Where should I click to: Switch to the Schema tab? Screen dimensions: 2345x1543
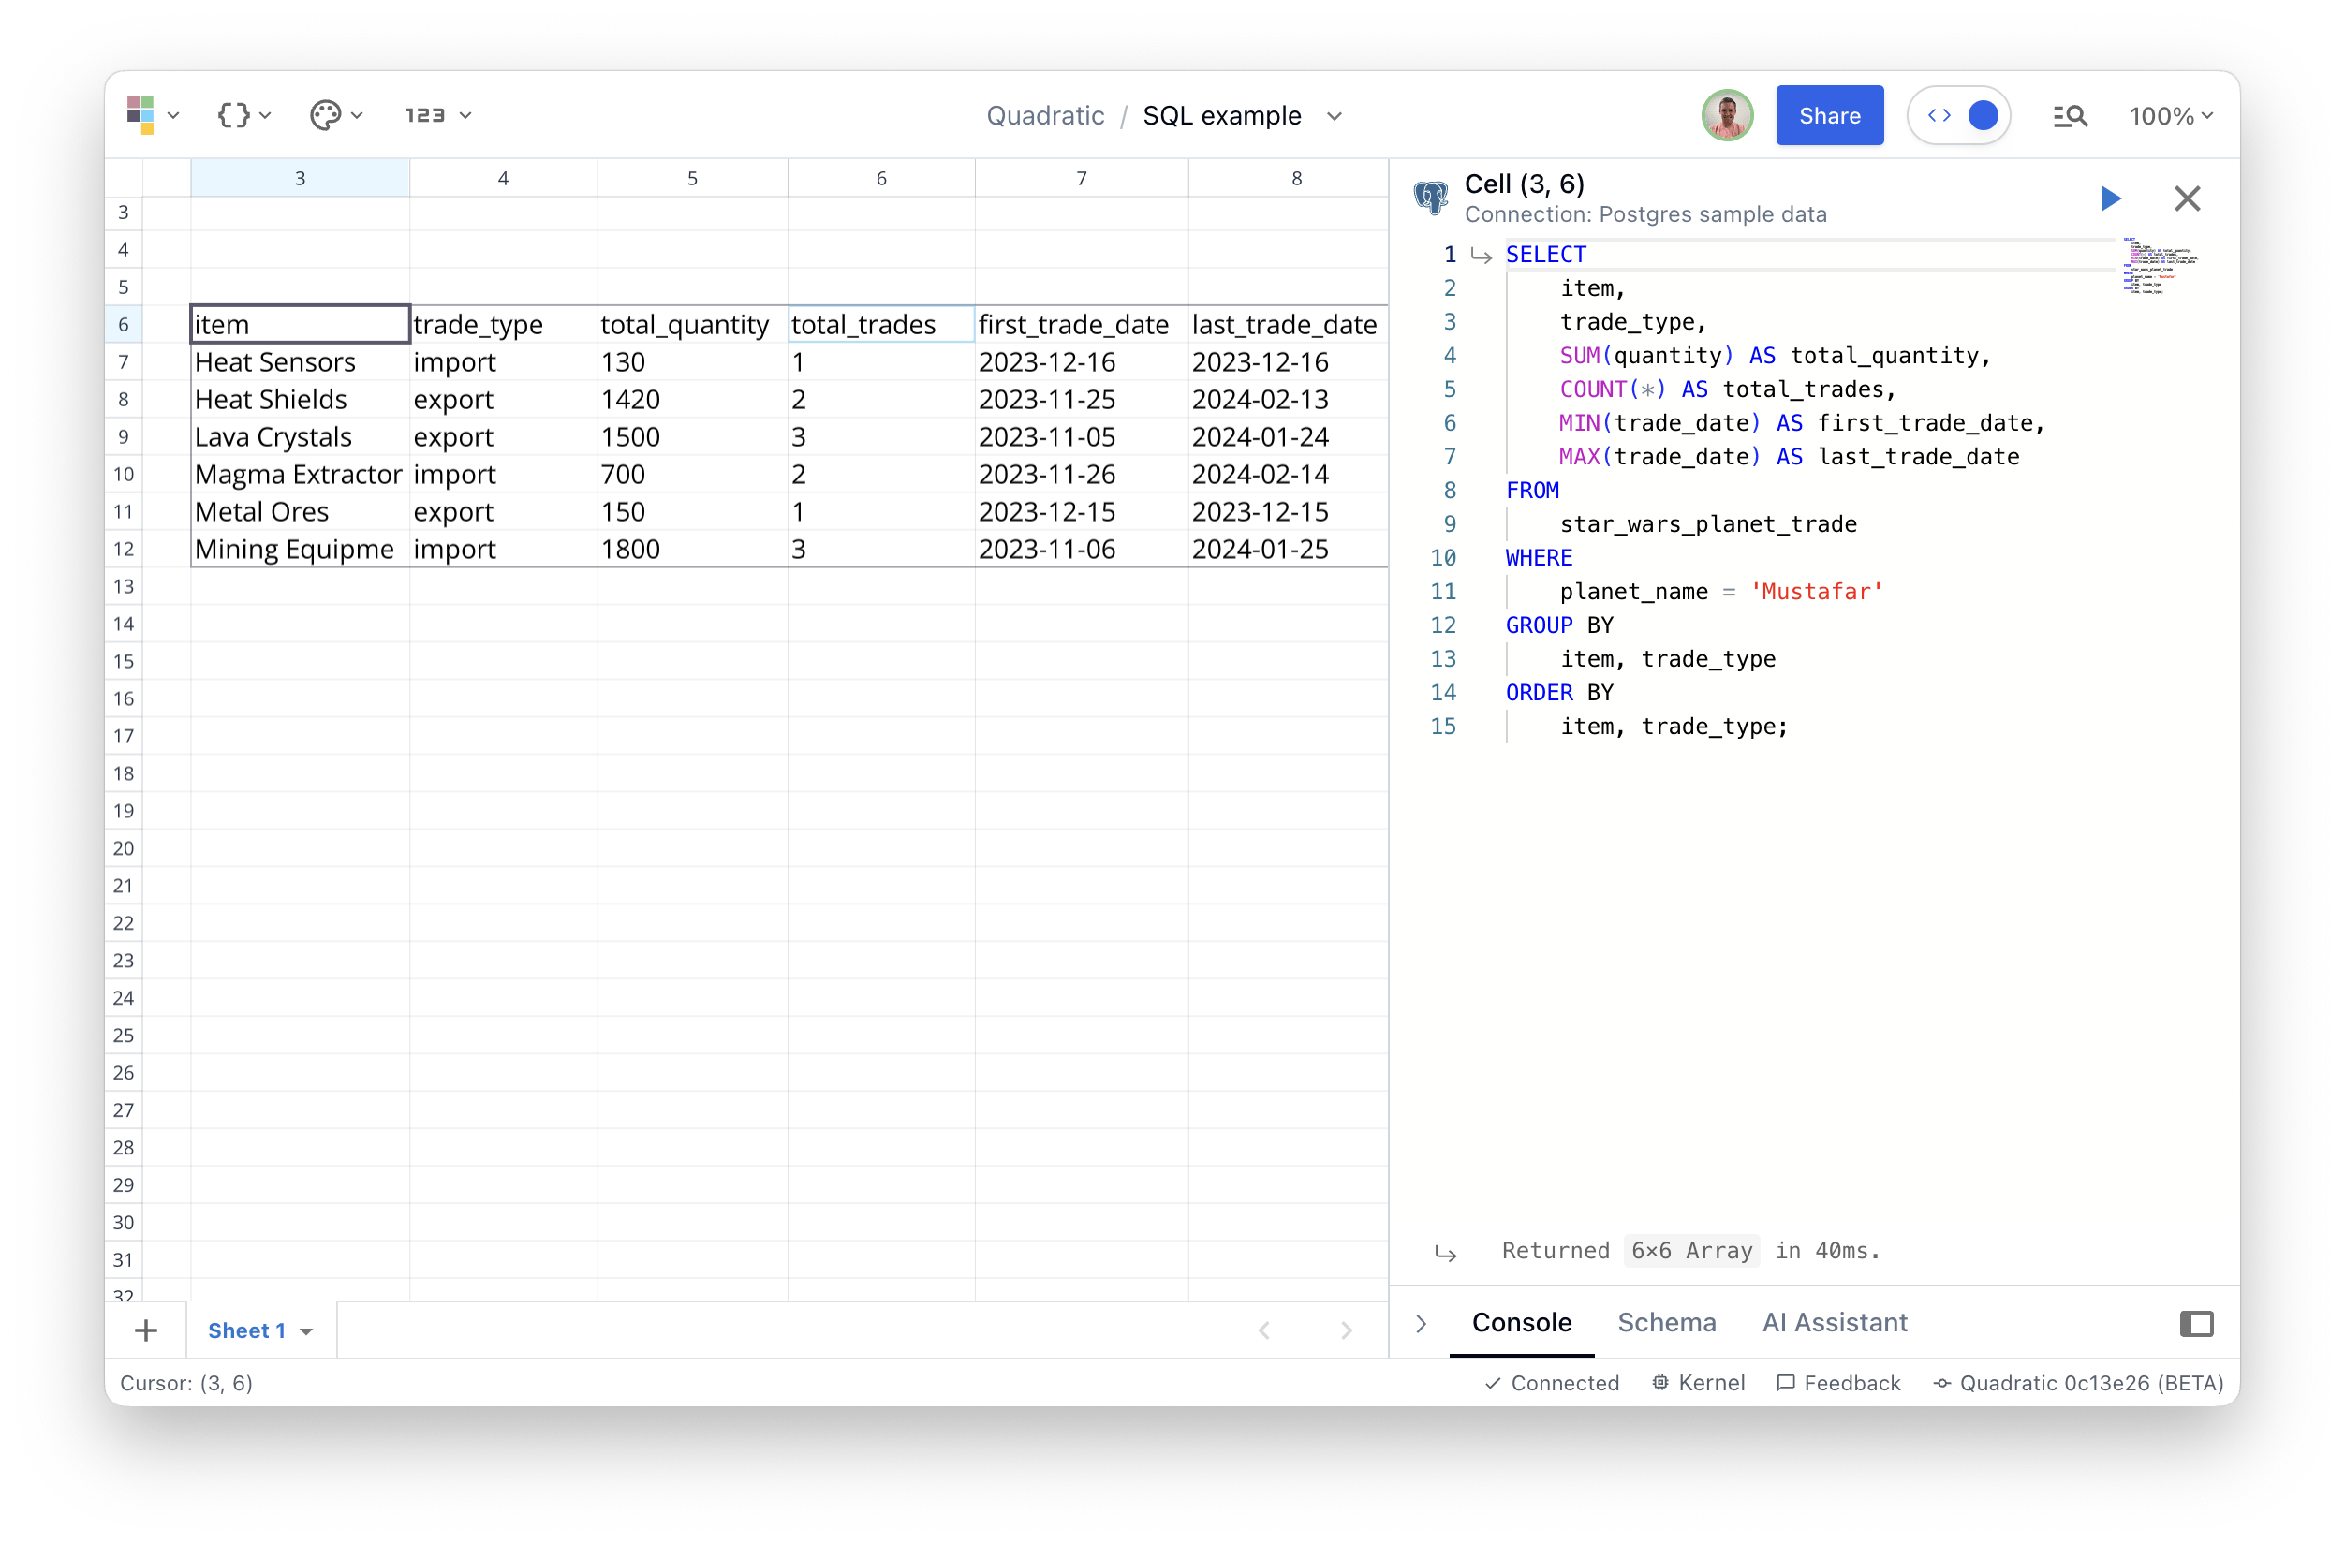1666,1322
